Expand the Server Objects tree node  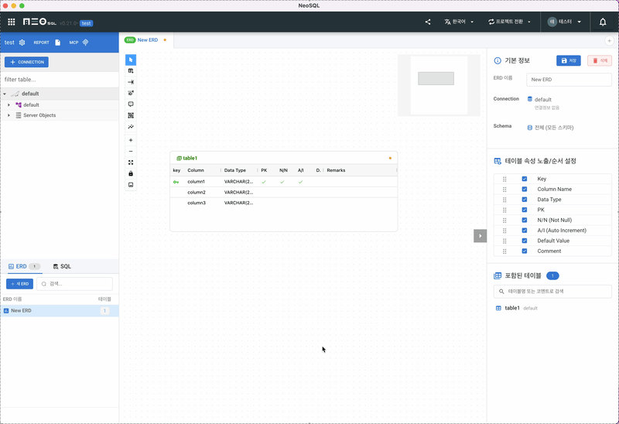9,115
